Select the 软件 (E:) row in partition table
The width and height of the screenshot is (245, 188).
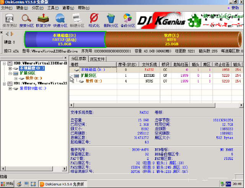(94, 81)
